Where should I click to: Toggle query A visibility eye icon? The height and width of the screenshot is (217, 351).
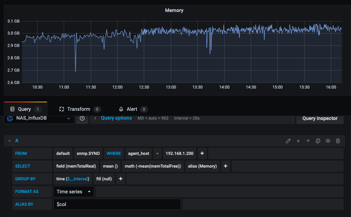pos(328,141)
